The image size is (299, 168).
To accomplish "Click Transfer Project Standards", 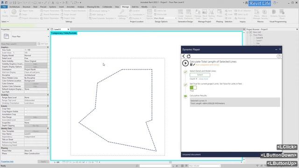I will point(73,11).
